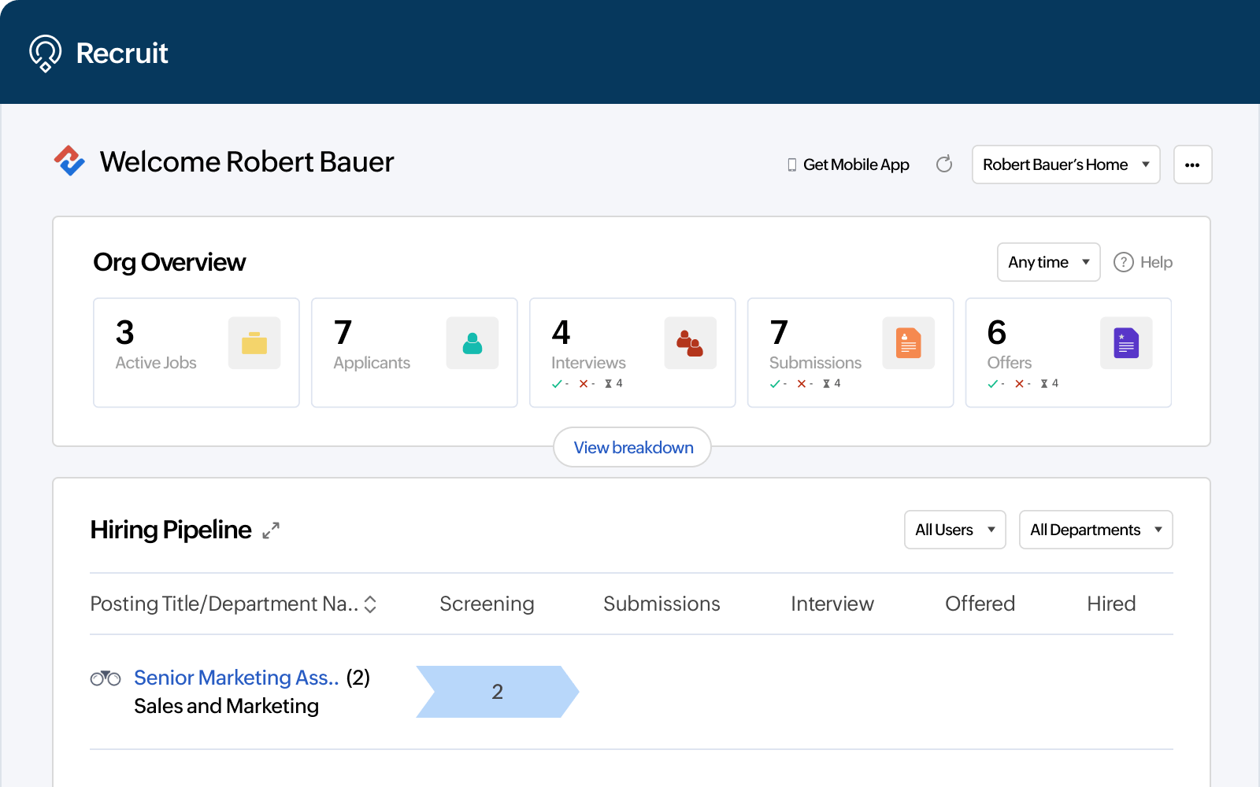Click the Offers purple document icon
Screen dimensions: 1260x787
[1126, 342]
